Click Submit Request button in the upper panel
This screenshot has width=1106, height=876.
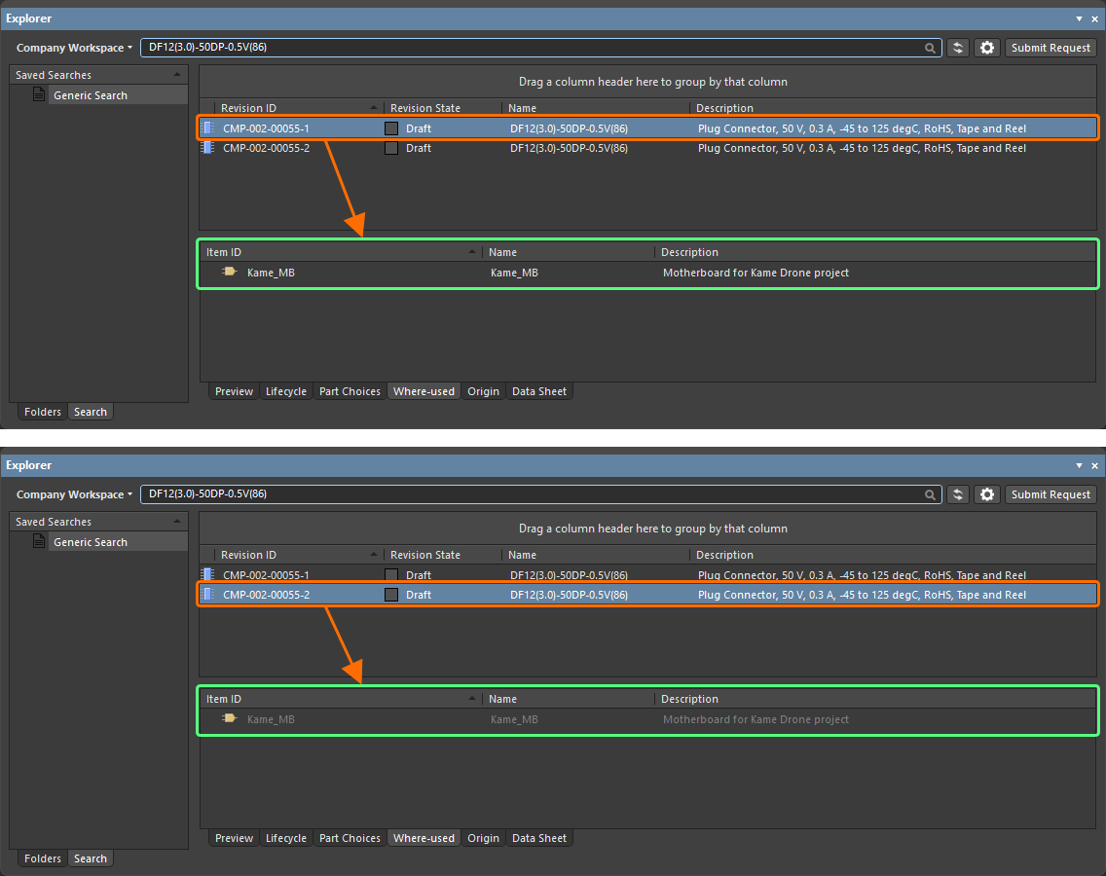[1051, 48]
